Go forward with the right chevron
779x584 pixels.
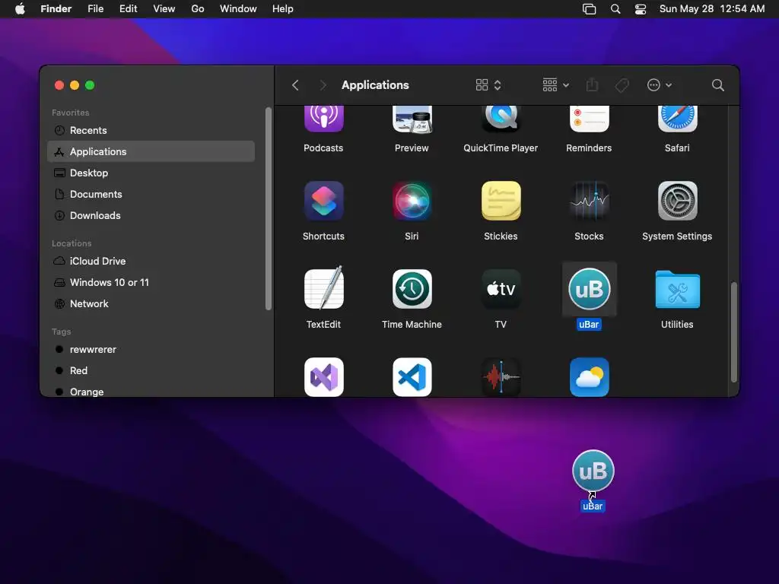323,85
